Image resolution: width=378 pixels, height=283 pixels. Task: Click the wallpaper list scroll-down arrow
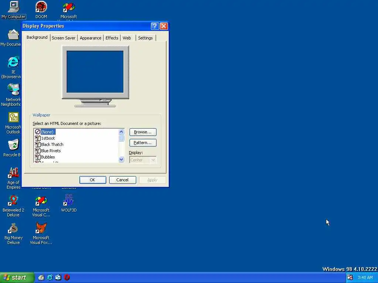click(x=121, y=160)
